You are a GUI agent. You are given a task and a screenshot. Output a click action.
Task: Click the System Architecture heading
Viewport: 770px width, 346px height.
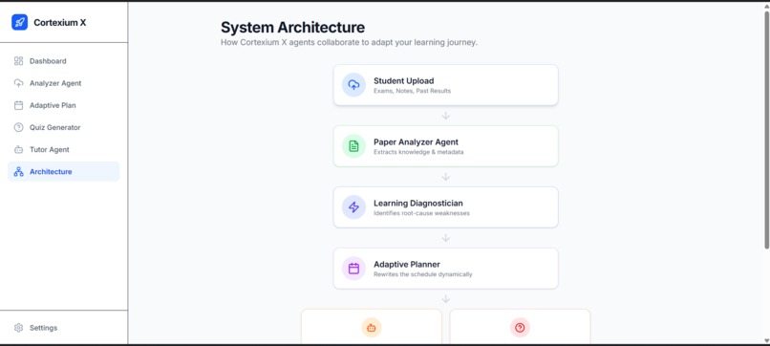coord(292,27)
